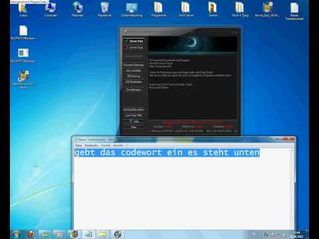Select the Programme folder on the desktop
319x239 pixels.
point(159,9)
